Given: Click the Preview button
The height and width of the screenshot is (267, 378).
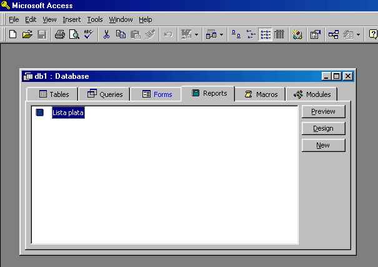Looking at the screenshot, I should click(323, 111).
